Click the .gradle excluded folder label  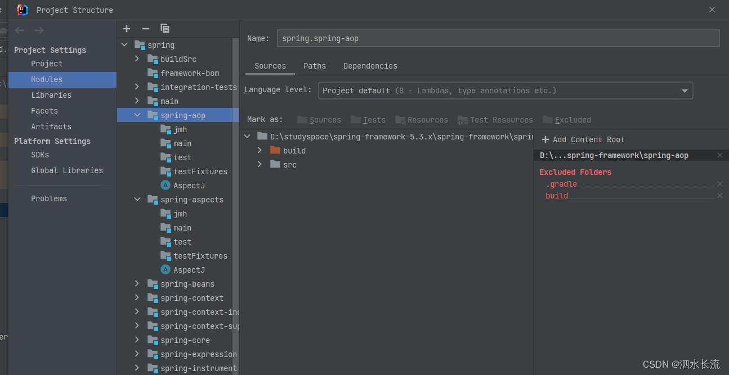pyautogui.click(x=561, y=184)
